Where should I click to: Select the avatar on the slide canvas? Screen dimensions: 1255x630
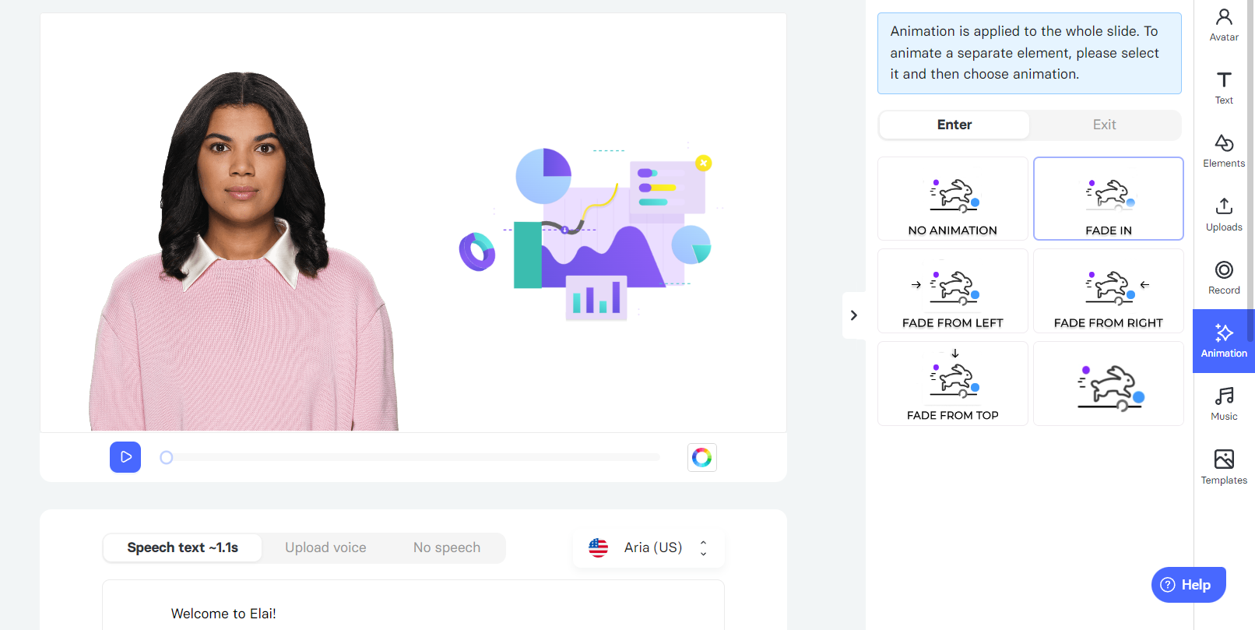[x=244, y=251]
